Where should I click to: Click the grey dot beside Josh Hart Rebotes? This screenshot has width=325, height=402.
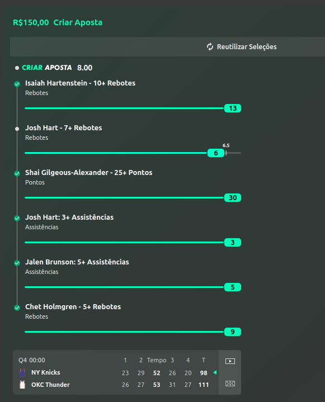tap(17, 129)
